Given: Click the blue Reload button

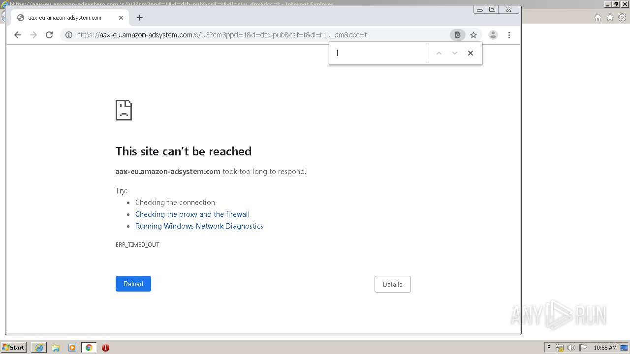Looking at the screenshot, I should pyautogui.click(x=133, y=284).
